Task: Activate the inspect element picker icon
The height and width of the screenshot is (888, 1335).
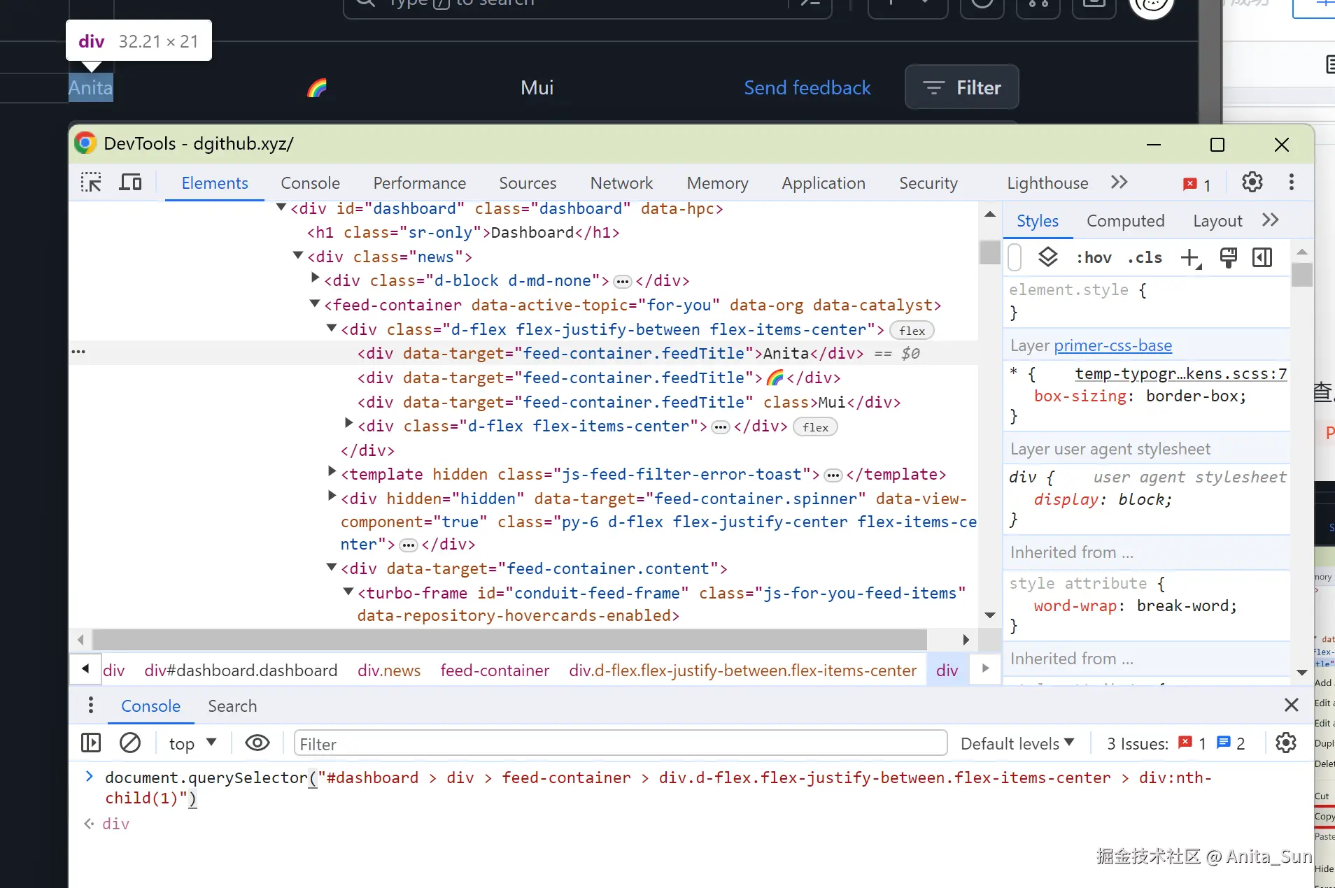Action: 91,182
